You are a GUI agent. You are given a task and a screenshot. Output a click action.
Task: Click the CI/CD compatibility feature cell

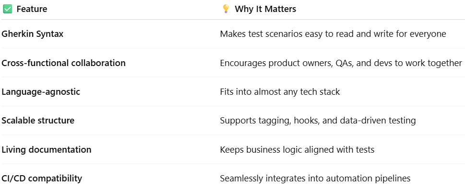[42, 179]
